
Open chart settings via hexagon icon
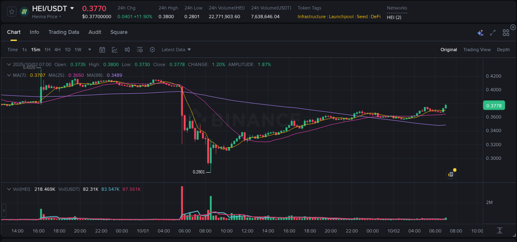pos(152,50)
